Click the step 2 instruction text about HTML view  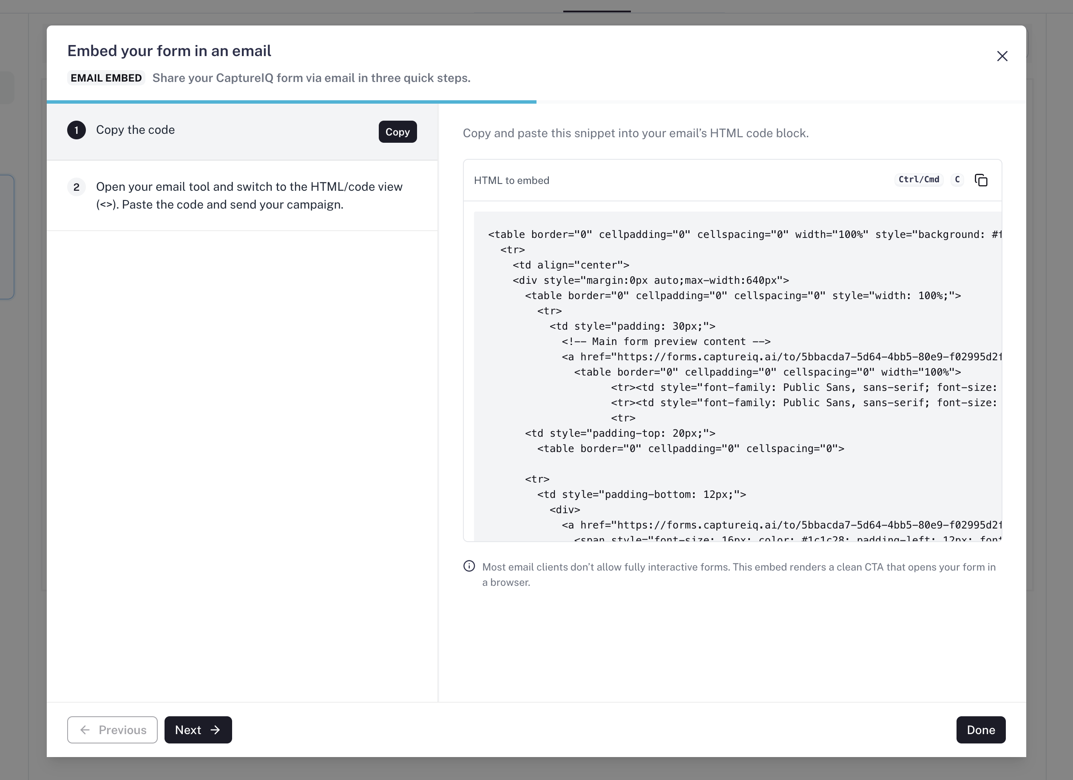coord(249,195)
